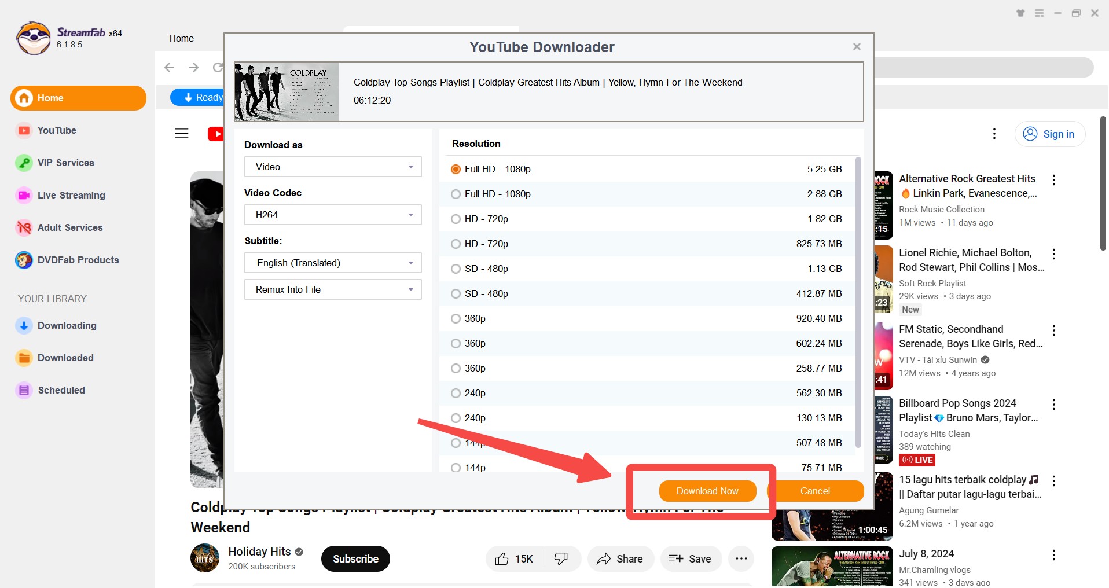Open the YouTube hamburger menu
This screenshot has width=1109, height=588.
coord(182,134)
